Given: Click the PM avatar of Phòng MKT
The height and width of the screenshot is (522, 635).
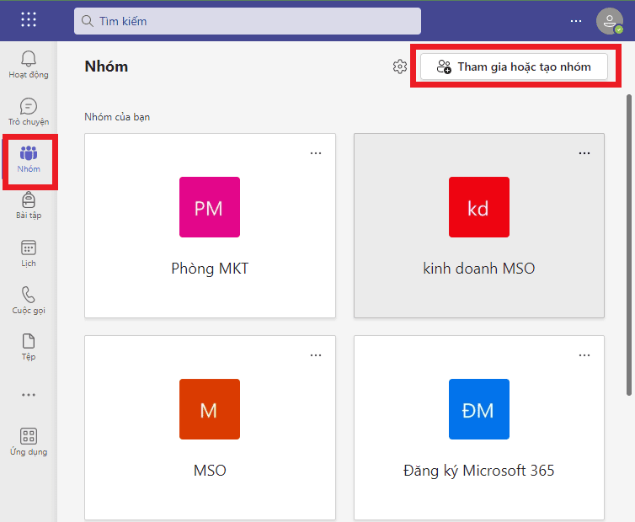Looking at the screenshot, I should click(210, 207).
